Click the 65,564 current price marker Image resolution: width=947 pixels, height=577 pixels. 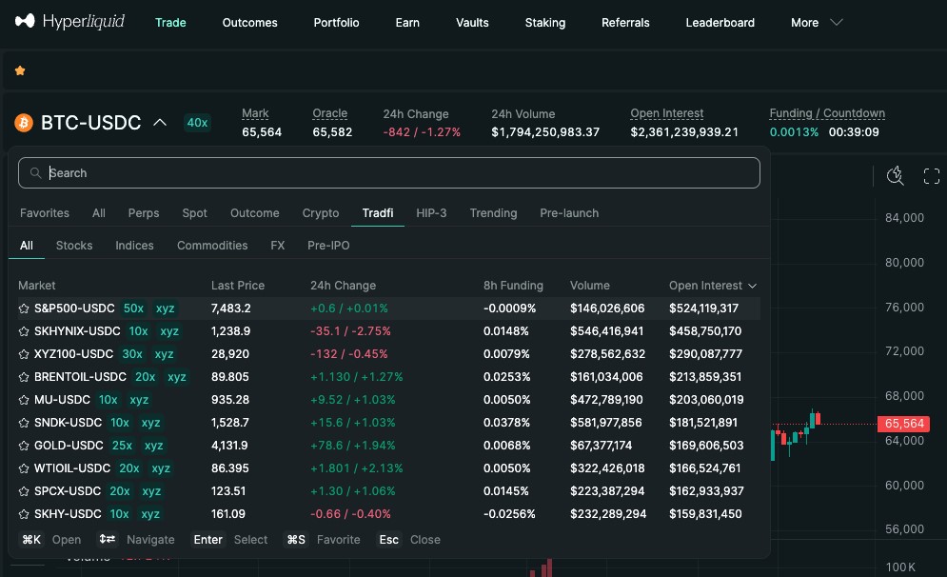coord(903,424)
